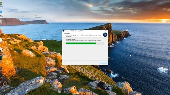Select the Ps Photoshop desktop shortcut
This screenshot has width=170, height=95.
coord(1,58)
